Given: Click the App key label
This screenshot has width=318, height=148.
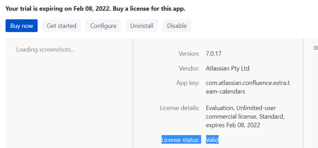Looking at the screenshot, I should pyautogui.click(x=188, y=83).
